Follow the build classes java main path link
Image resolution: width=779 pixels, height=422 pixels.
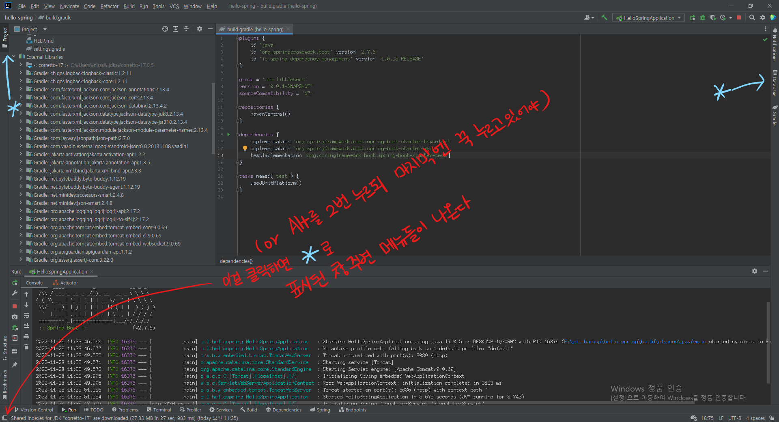[635, 342]
